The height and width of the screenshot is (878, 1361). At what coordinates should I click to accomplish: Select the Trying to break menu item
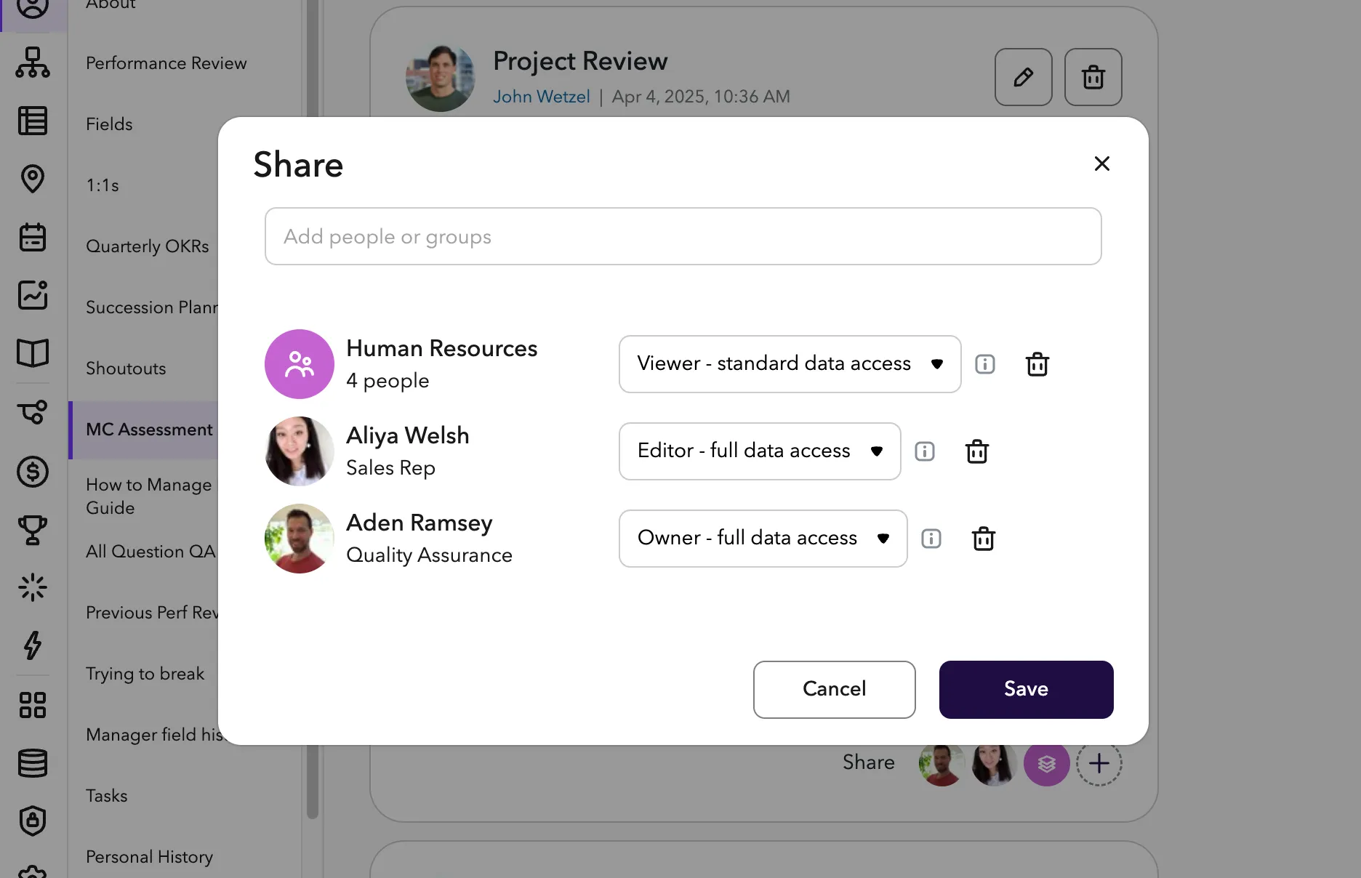click(145, 674)
